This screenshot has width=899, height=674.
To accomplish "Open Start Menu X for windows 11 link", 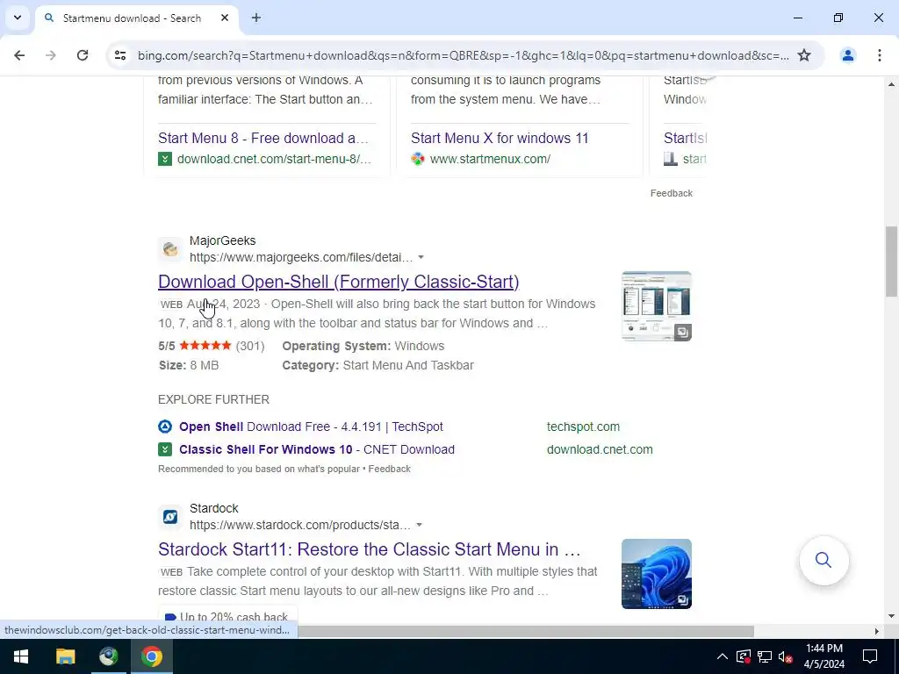I will pyautogui.click(x=500, y=138).
